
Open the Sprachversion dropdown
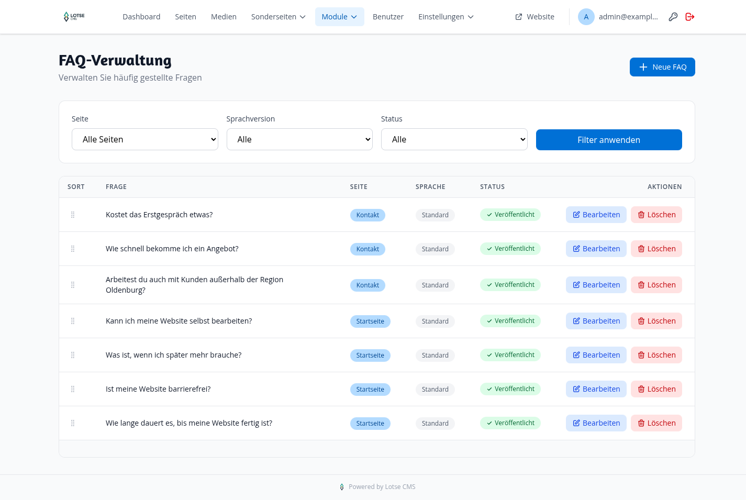[299, 139]
